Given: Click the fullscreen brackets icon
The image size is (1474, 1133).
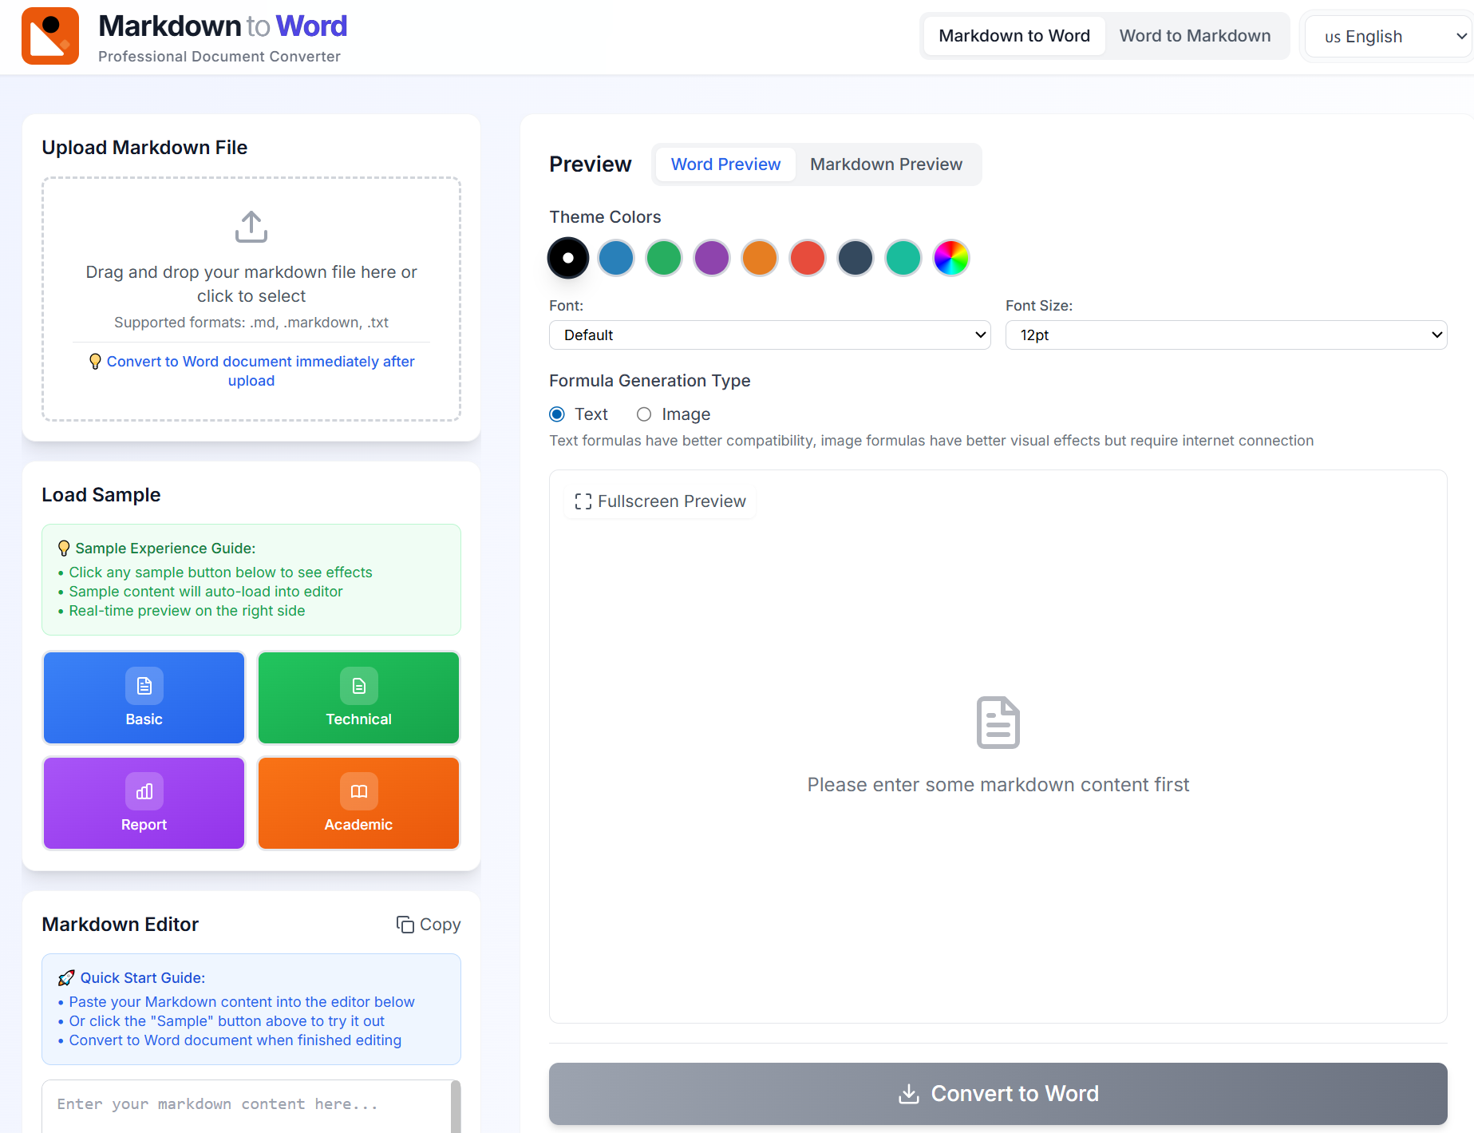Looking at the screenshot, I should (x=583, y=501).
